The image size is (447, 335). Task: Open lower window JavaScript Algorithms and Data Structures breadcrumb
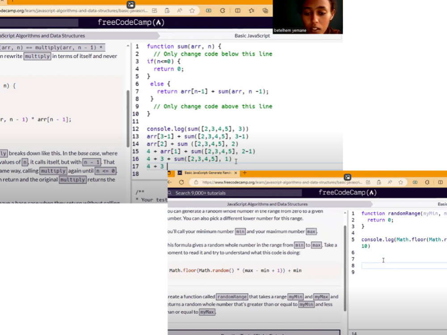(267, 204)
